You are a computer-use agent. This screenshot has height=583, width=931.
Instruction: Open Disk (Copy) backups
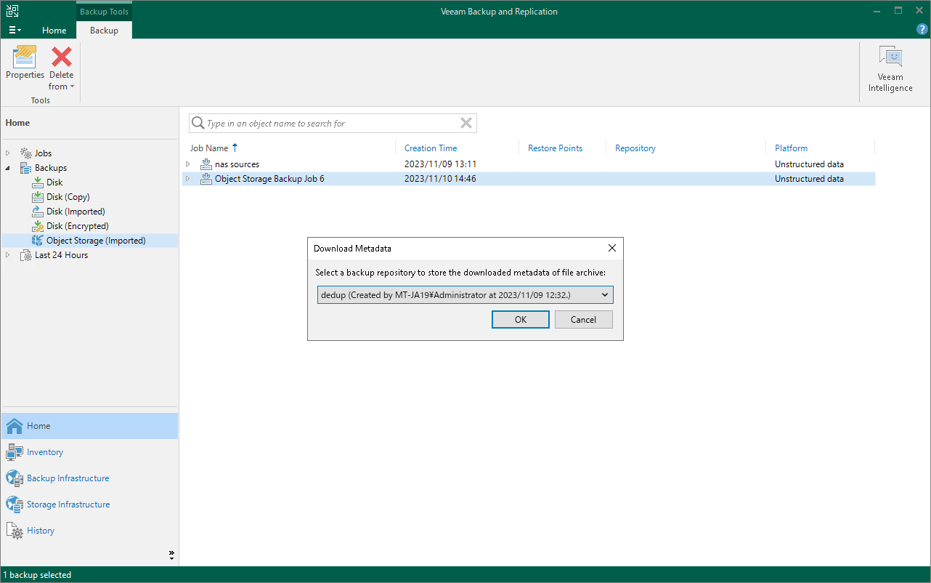[x=67, y=196]
